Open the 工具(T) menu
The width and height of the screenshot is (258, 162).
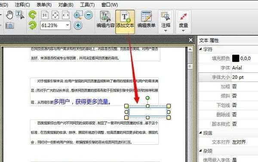click(87, 5)
